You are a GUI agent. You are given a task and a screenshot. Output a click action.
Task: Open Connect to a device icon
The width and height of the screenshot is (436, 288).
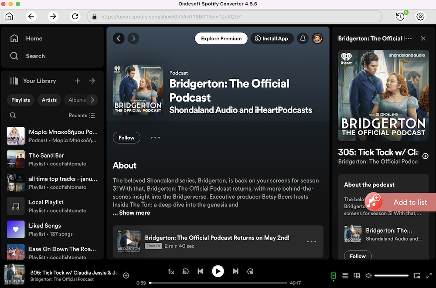tap(357, 275)
